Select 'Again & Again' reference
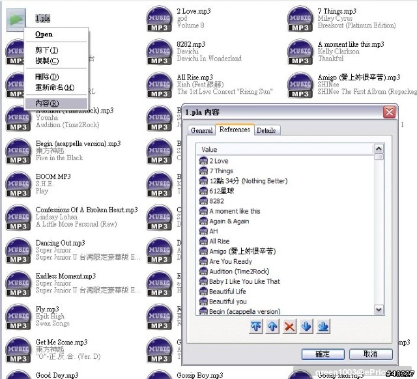Screen dimensions: 417x379 pos(229,221)
